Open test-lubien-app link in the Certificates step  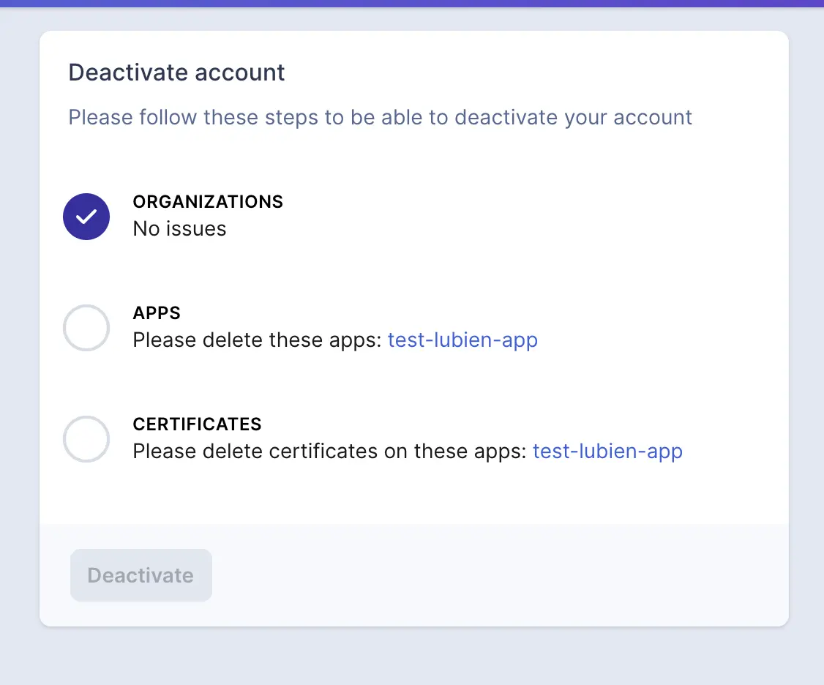[x=607, y=452]
